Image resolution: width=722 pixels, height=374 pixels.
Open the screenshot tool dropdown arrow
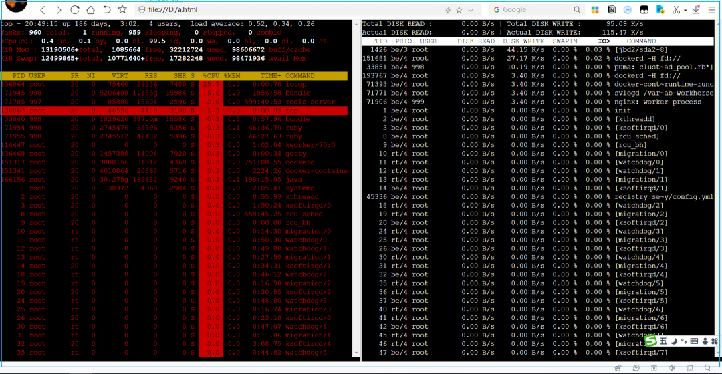[x=685, y=10]
